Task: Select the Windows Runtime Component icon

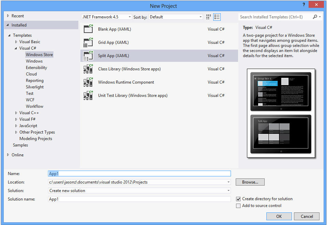Action: click(88, 82)
